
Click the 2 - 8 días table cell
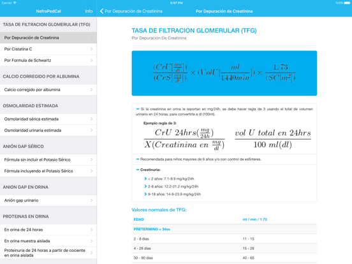click(x=141, y=239)
